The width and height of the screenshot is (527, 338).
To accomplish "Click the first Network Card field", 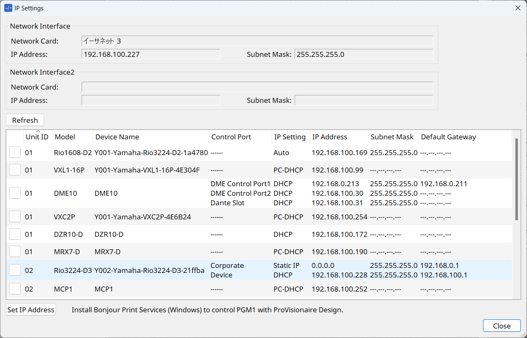I will [257, 41].
